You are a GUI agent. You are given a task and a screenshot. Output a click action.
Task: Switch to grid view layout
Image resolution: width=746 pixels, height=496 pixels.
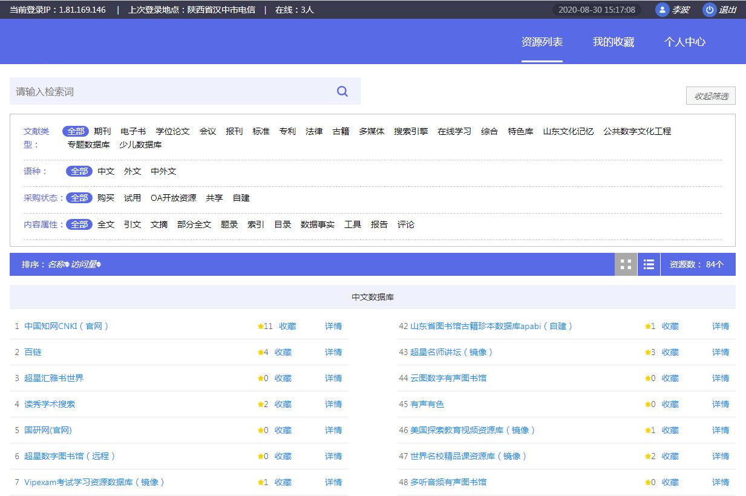[626, 264]
